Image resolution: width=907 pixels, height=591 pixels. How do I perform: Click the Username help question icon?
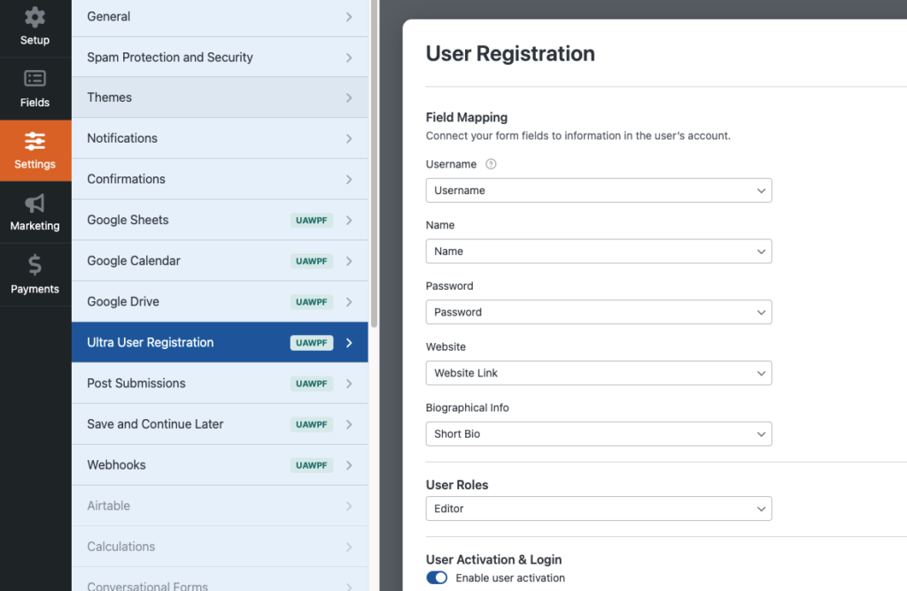491,164
